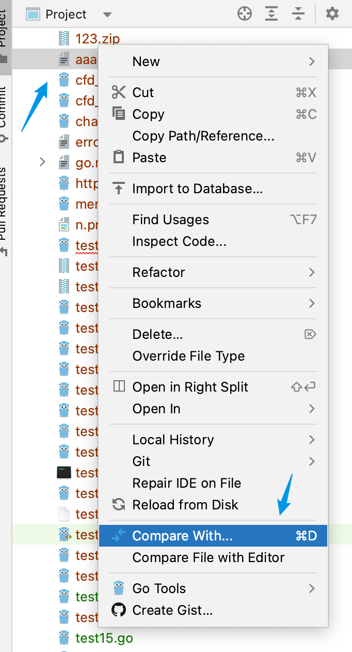This screenshot has height=652, width=352.
Task: Choose Compare File with Editor
Action: coord(213,557)
